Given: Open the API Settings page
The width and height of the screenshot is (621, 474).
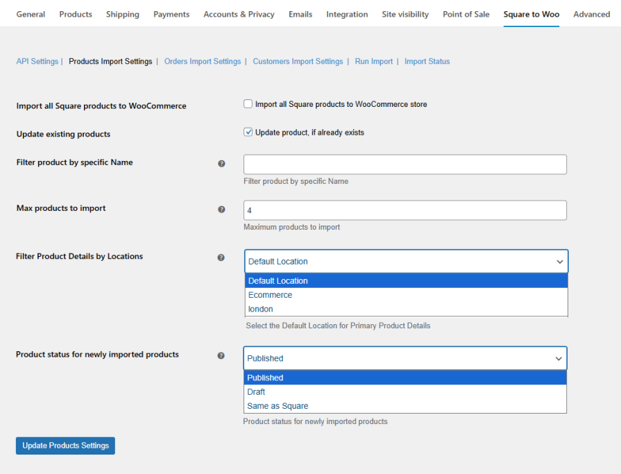Looking at the screenshot, I should 37,61.
